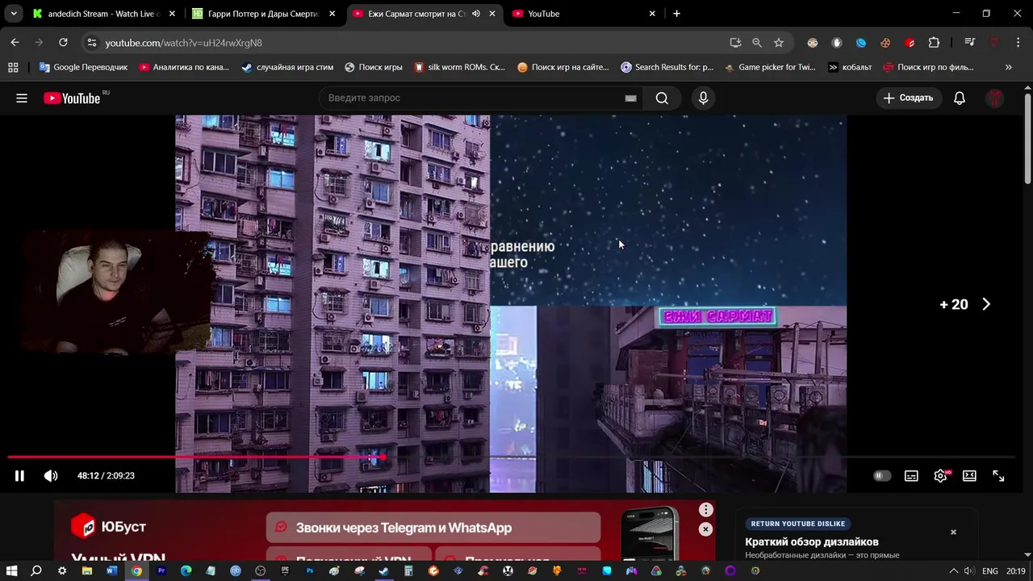Viewport: 1033px width, 581px height.
Task: Open the silk worm ROMs bookmark
Action: tap(459, 67)
